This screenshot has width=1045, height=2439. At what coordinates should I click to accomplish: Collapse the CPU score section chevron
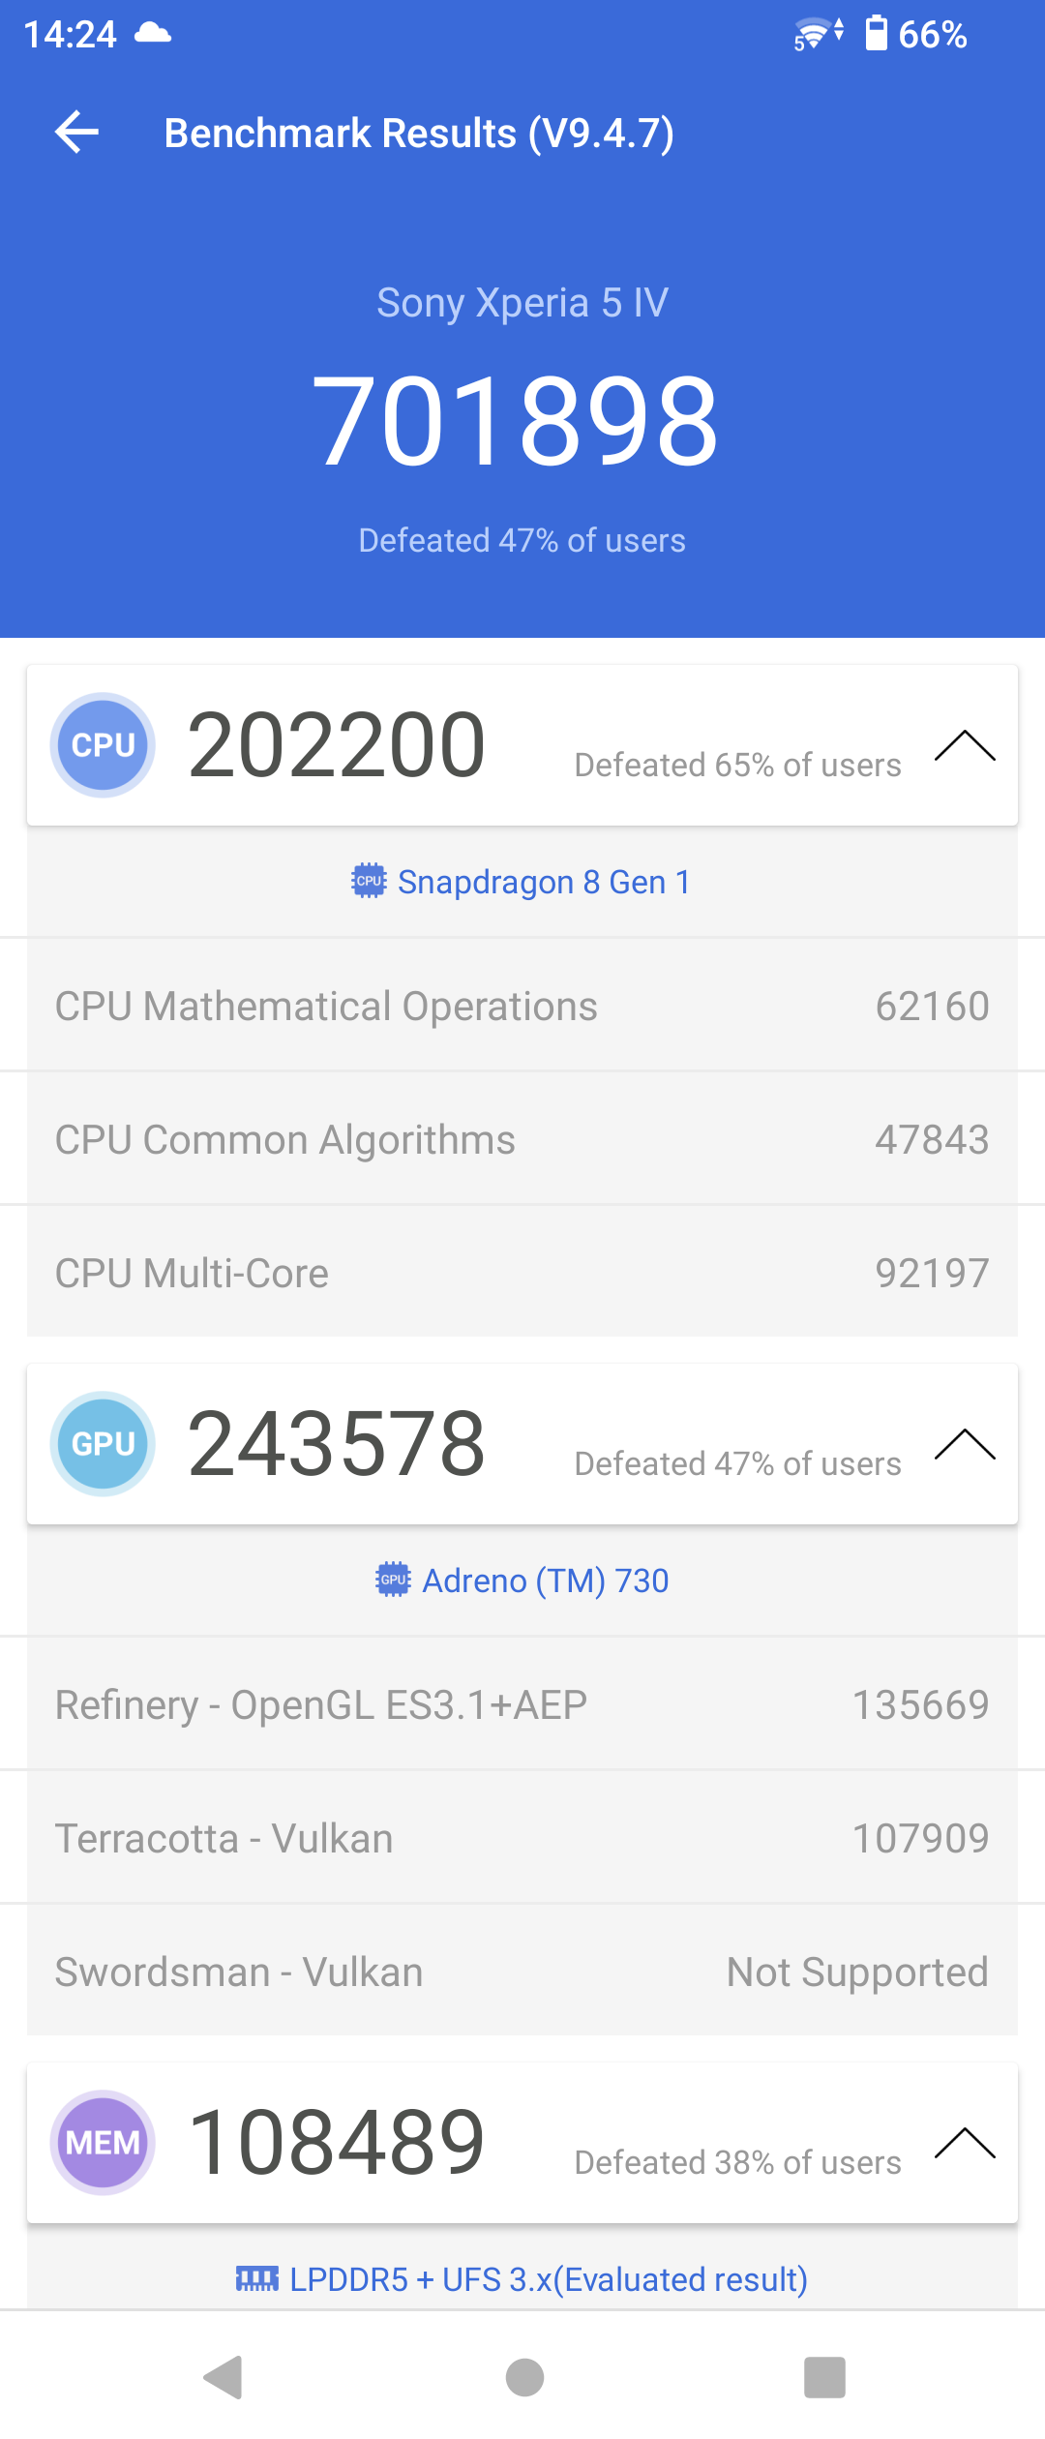pos(965,746)
